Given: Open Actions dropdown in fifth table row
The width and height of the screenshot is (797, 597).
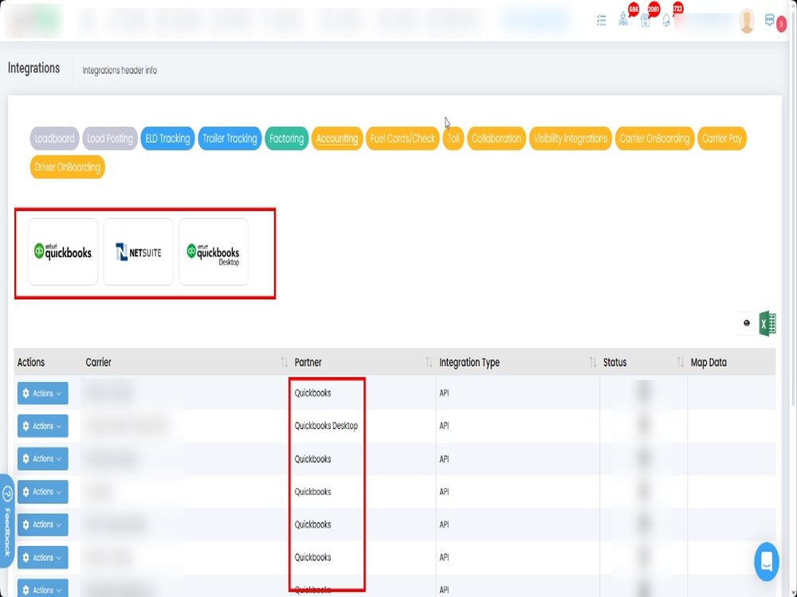Looking at the screenshot, I should pyautogui.click(x=43, y=525).
